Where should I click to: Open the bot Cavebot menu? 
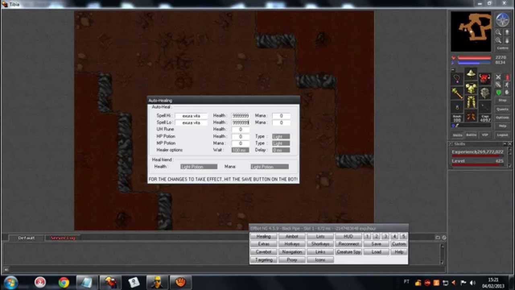tap(264, 252)
